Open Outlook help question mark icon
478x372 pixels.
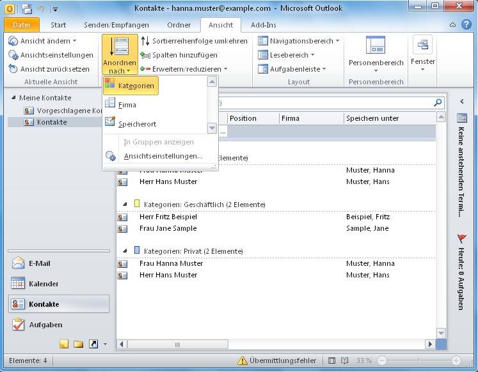point(466,25)
